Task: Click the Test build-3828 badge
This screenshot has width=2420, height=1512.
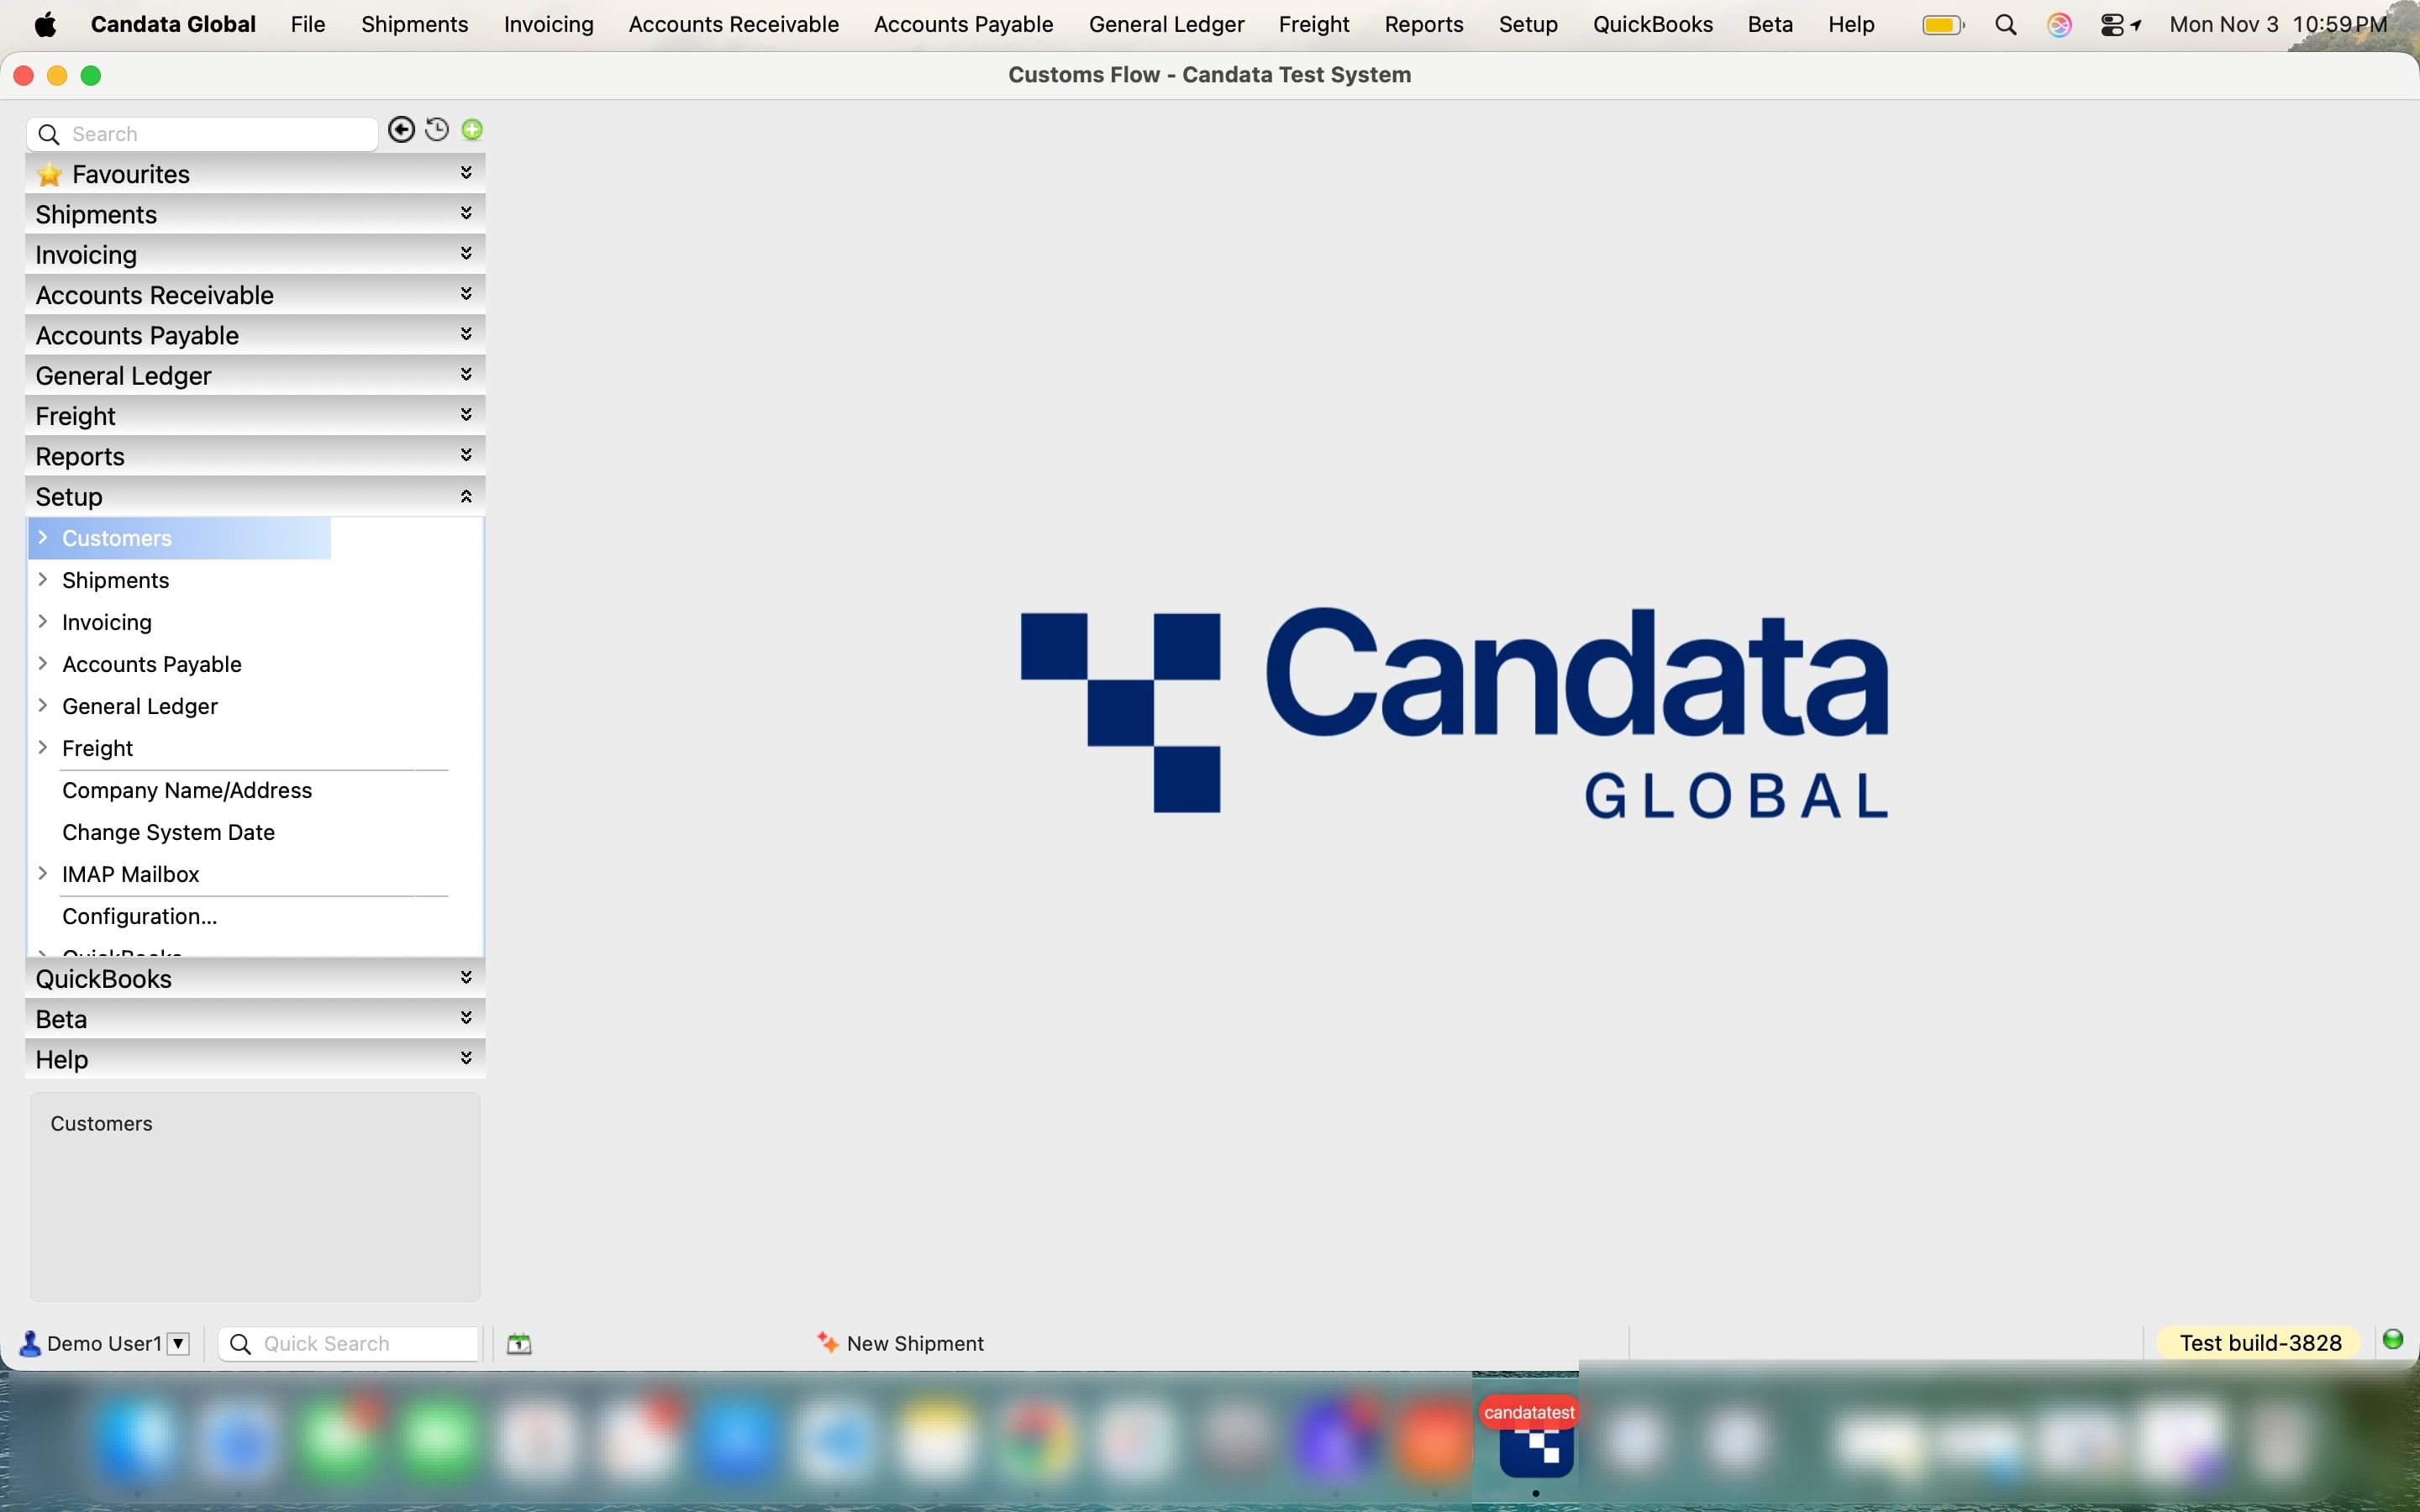Action: point(2260,1343)
